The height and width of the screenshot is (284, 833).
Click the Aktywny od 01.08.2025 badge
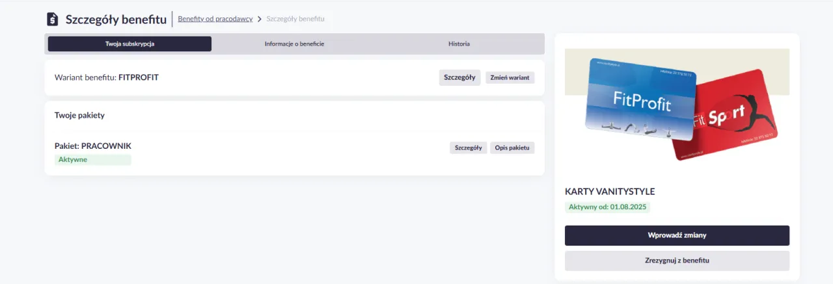tap(607, 207)
